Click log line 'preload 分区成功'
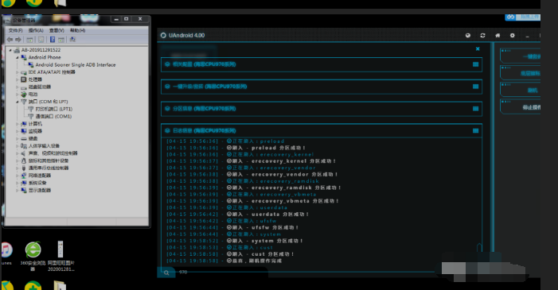Image resolution: width=558 pixels, height=290 pixels. (x=236, y=148)
